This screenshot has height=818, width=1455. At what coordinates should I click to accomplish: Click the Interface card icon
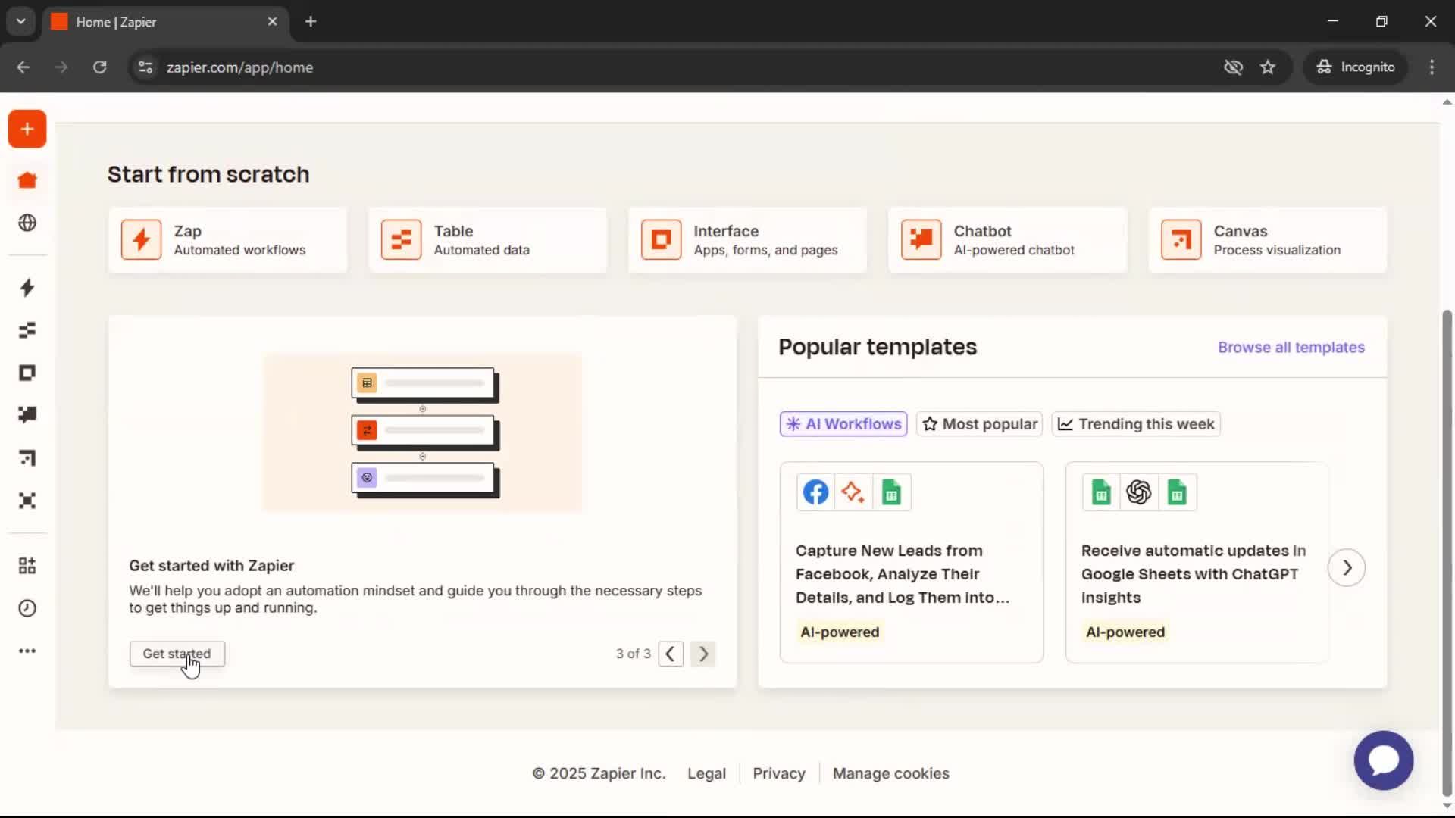click(661, 239)
